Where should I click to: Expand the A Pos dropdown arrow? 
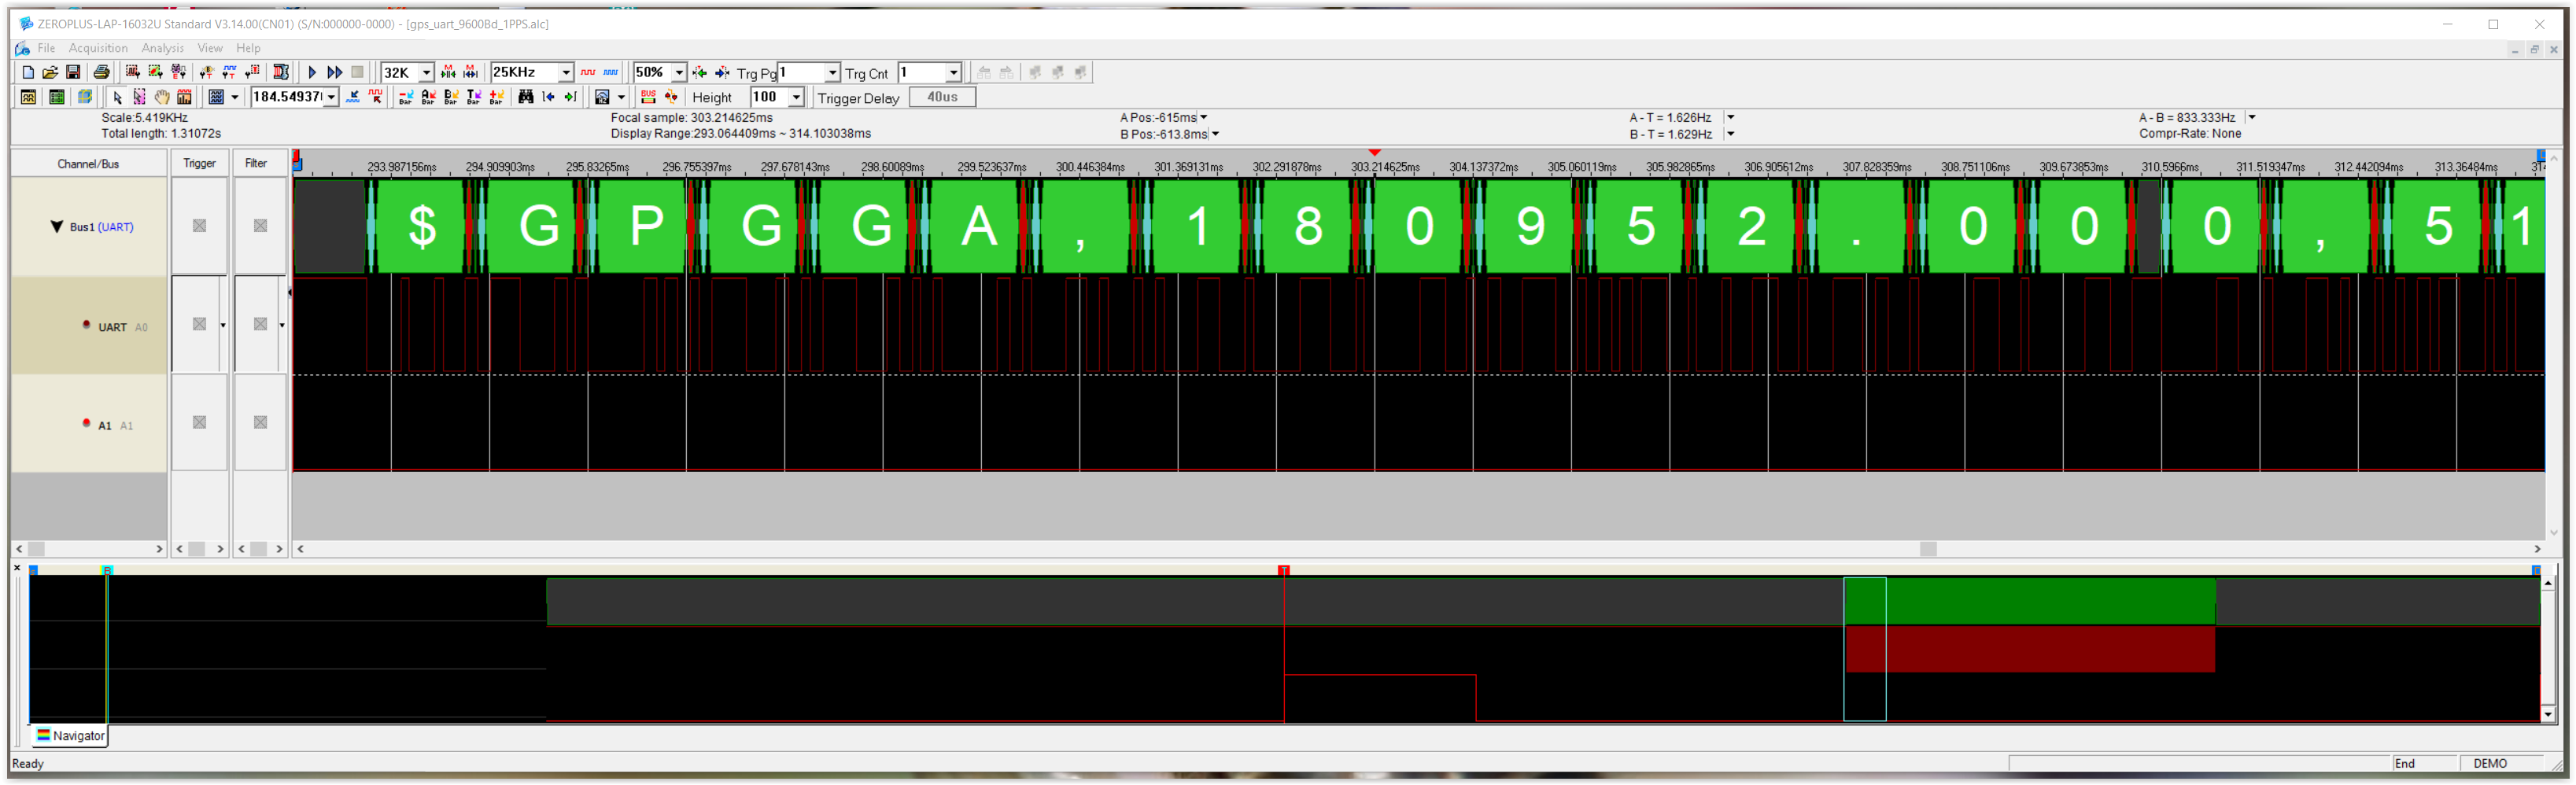pos(1203,117)
